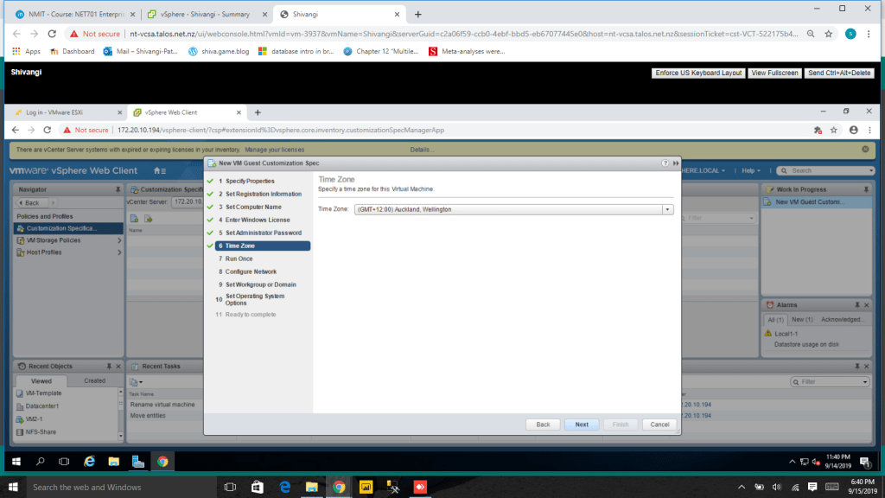Click the Alarms panel clock icon
The height and width of the screenshot is (498, 885).
click(x=769, y=305)
